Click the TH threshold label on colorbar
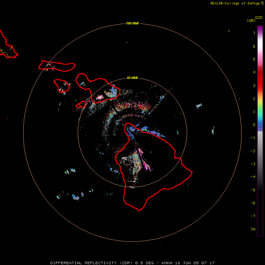Screen dimensions: 265x265 coord(253,229)
